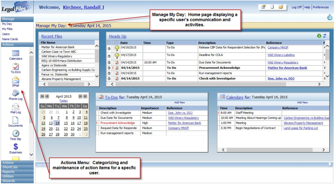Select Name Cards in Manage menu
335x185 pixels.
pos(10,39)
